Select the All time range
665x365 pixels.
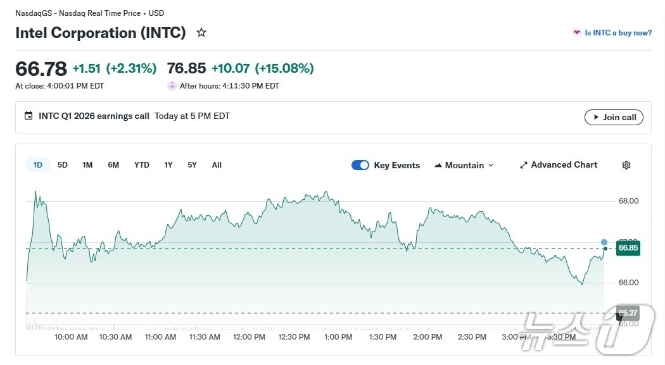click(217, 165)
